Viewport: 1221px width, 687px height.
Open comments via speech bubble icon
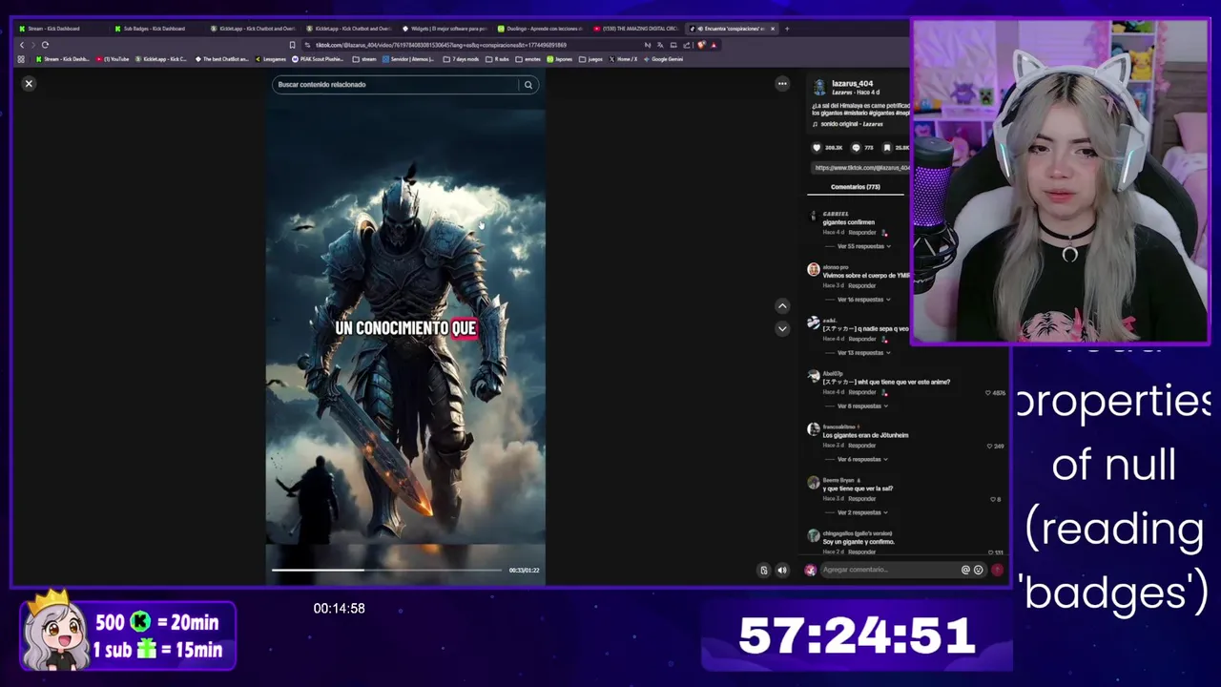[x=856, y=148]
